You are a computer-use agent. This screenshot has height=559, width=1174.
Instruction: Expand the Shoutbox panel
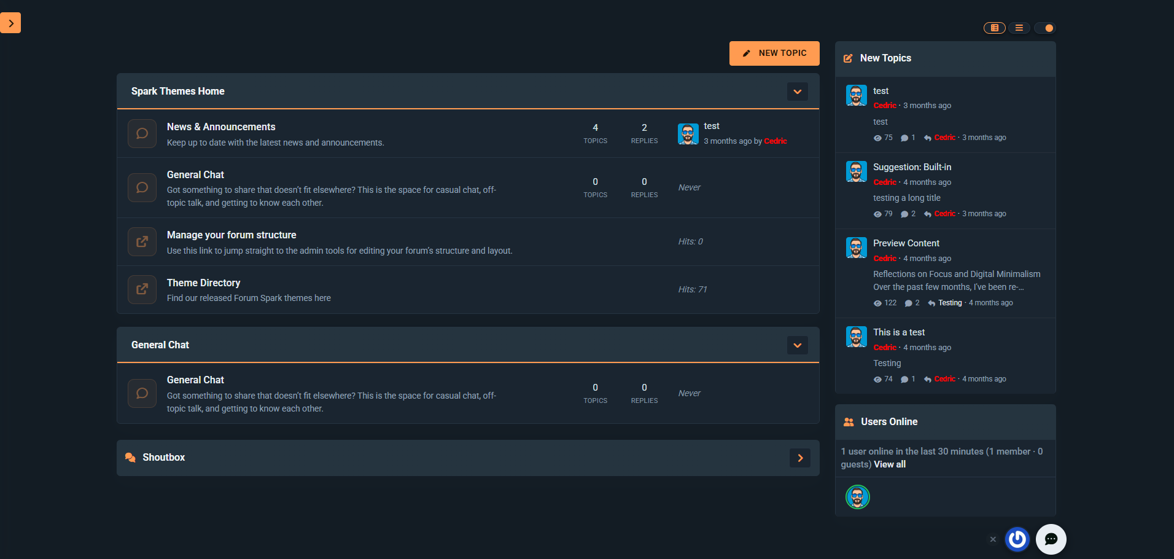[799, 458]
